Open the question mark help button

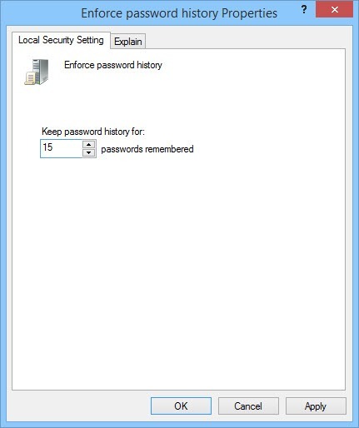coord(304,10)
